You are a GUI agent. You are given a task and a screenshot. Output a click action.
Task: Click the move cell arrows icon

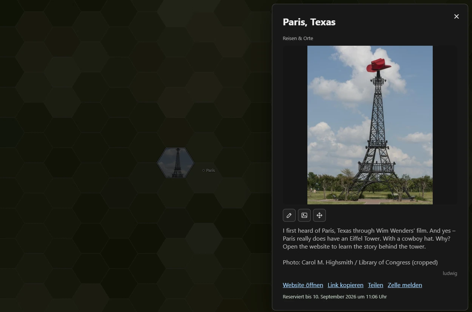319,215
